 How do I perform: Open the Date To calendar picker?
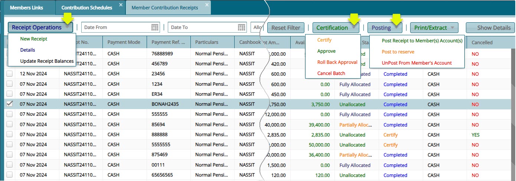[242, 27]
